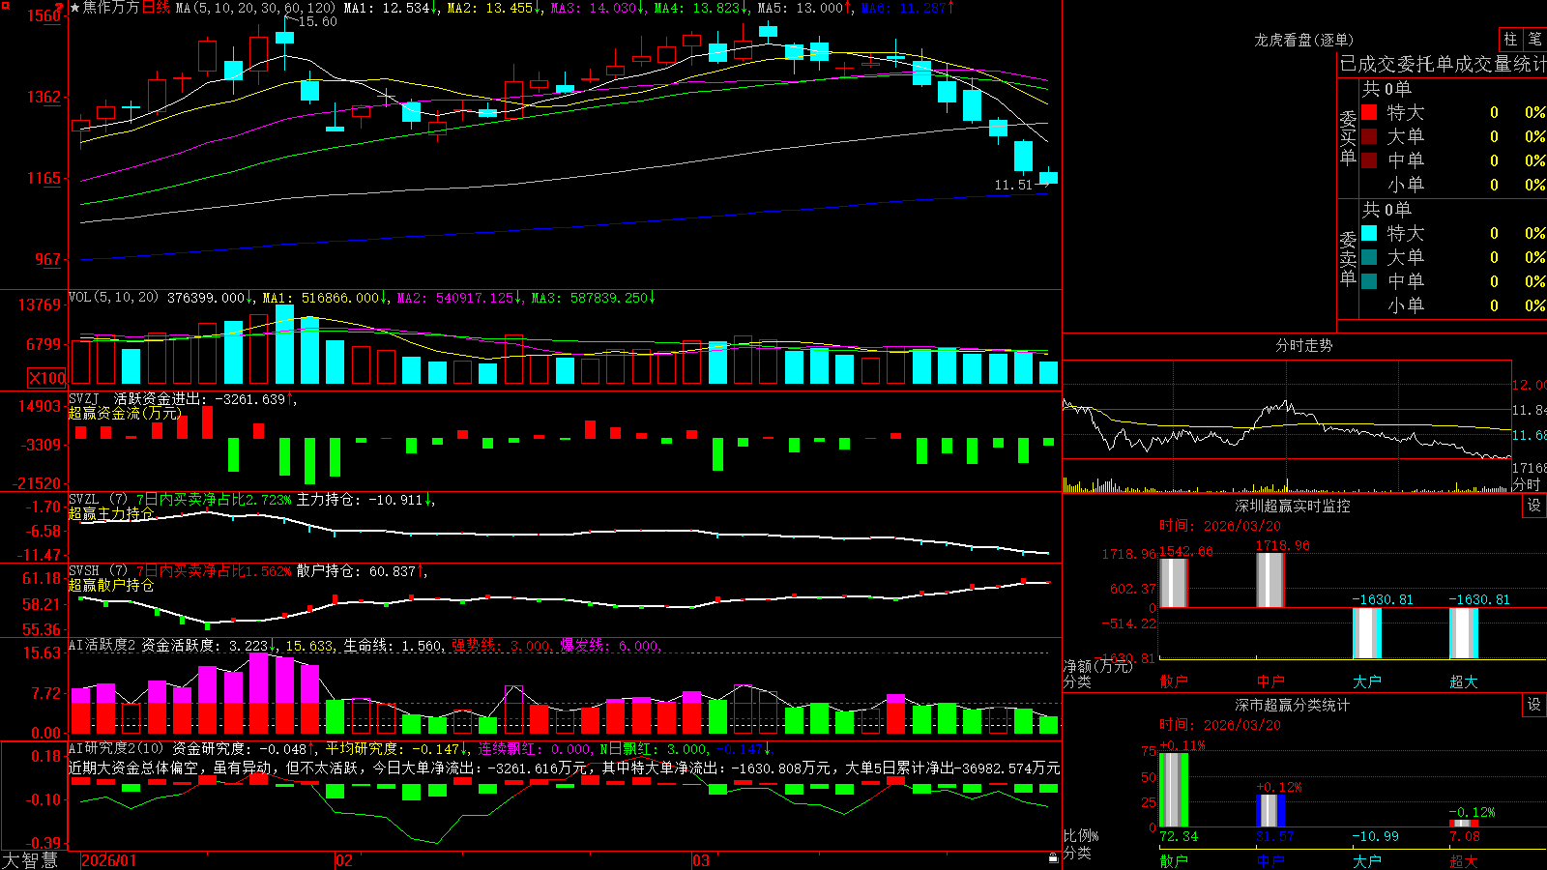
Task: Click the green 散户 72.34 bar in 分类统计
Action: pos(1173,790)
